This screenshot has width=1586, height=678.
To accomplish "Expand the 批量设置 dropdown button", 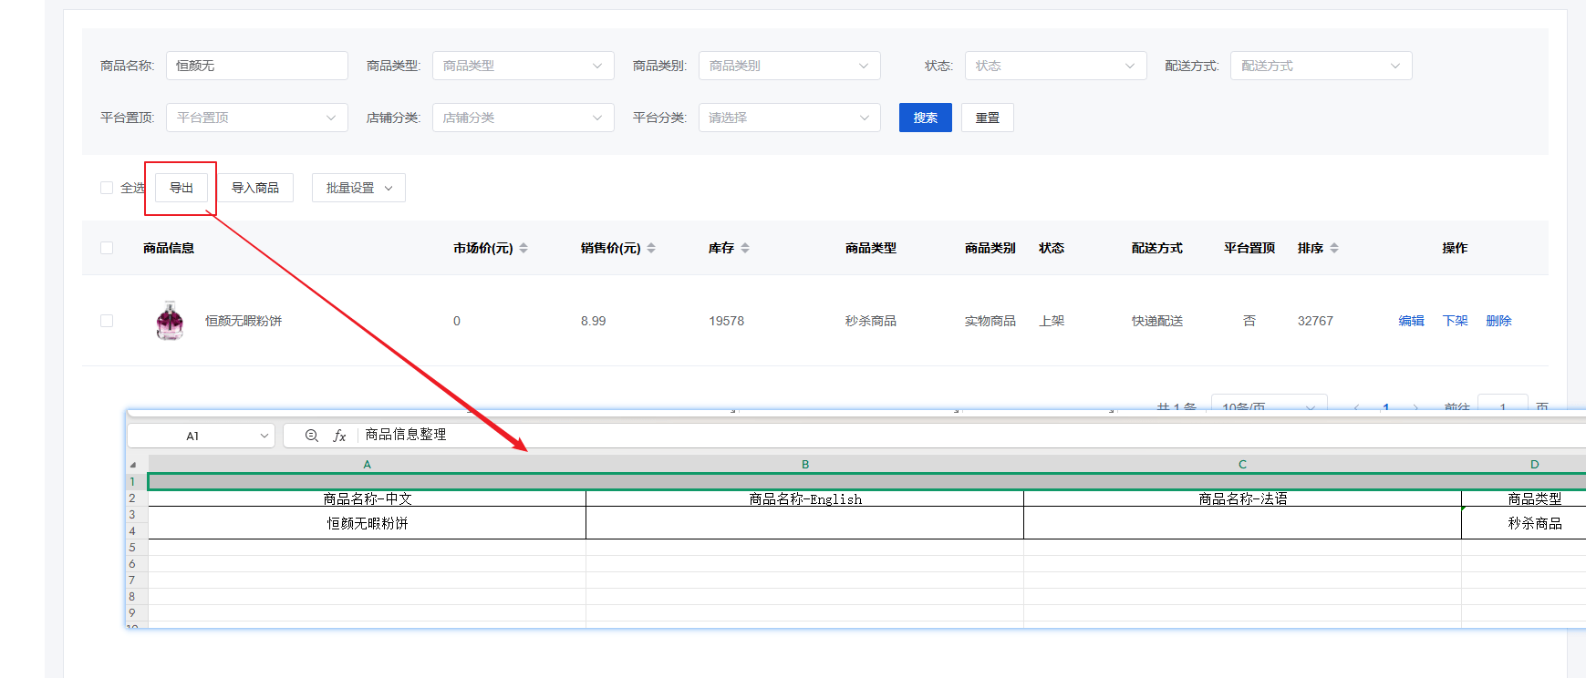I will point(358,188).
